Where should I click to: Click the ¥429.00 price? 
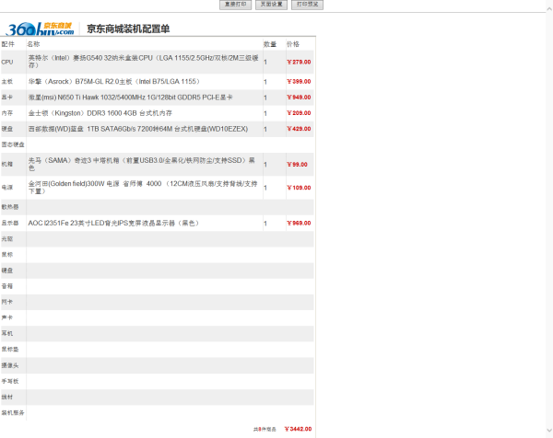299,129
